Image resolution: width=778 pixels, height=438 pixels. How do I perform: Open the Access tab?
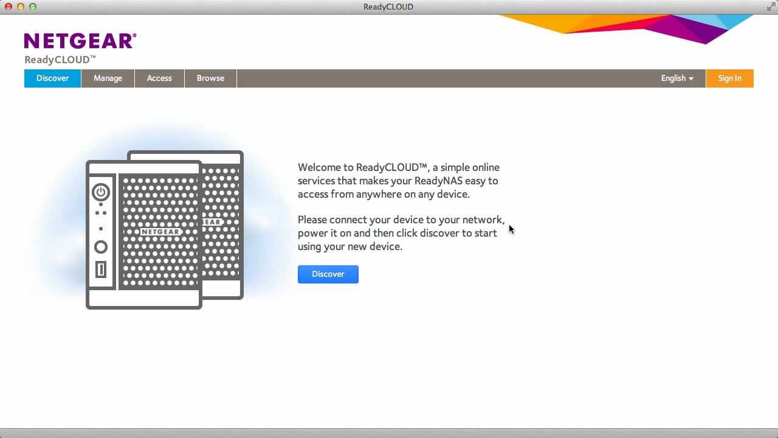tap(159, 78)
